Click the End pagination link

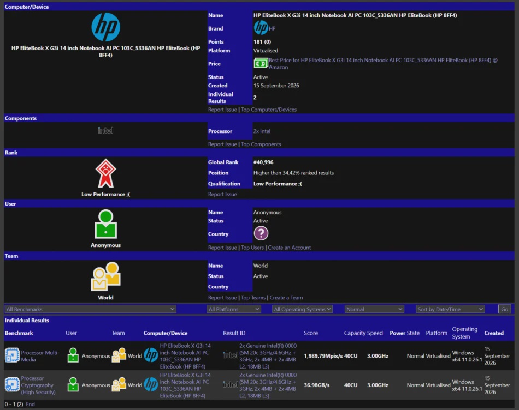[30, 404]
